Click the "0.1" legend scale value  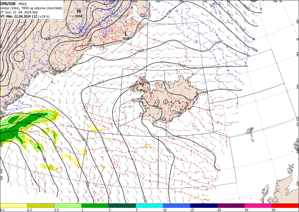2,210
